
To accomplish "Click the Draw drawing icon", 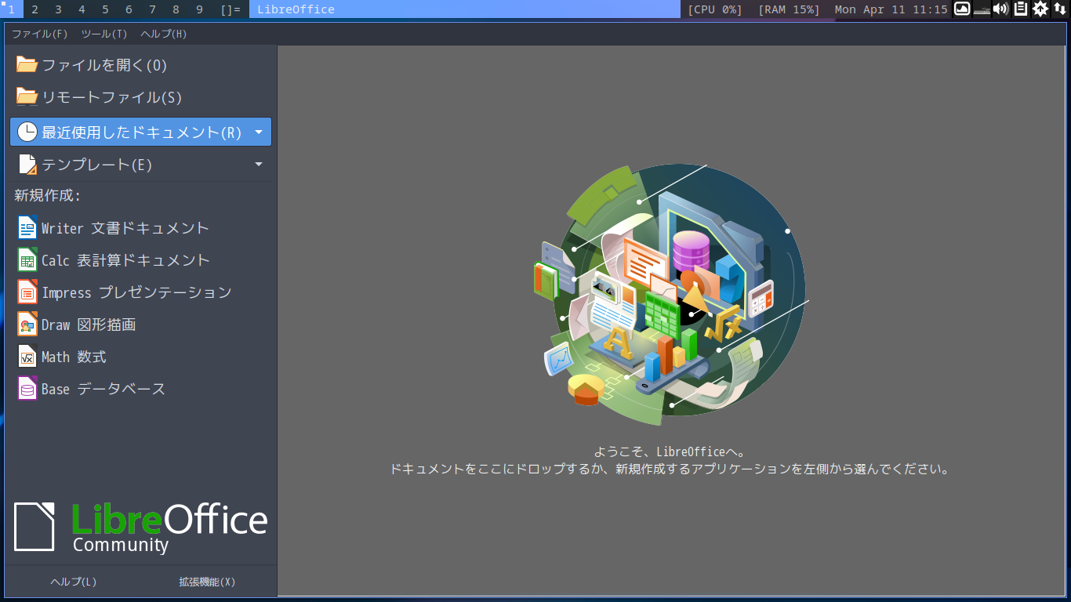I will point(27,324).
